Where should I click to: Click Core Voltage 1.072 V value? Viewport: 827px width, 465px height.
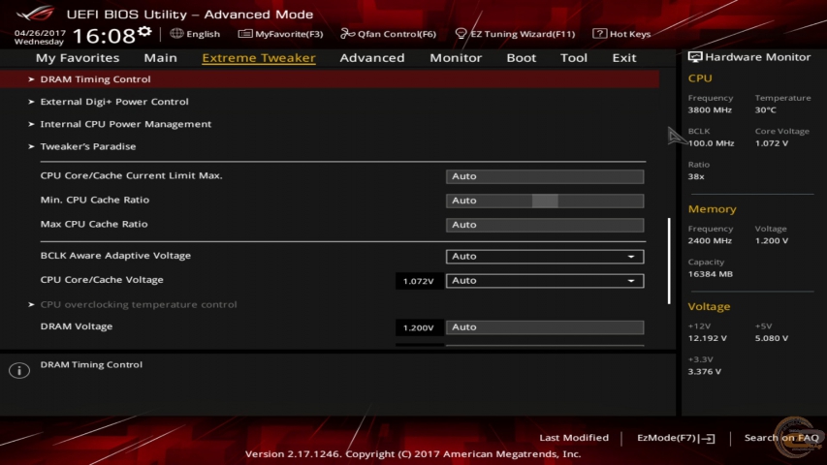[x=772, y=142]
